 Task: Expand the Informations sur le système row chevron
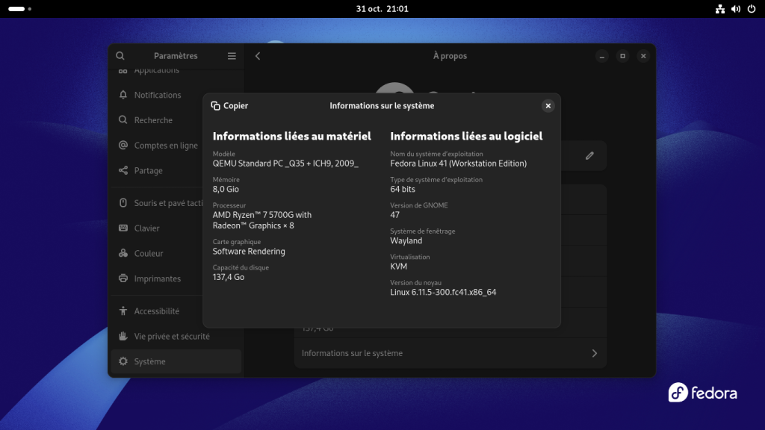click(595, 353)
